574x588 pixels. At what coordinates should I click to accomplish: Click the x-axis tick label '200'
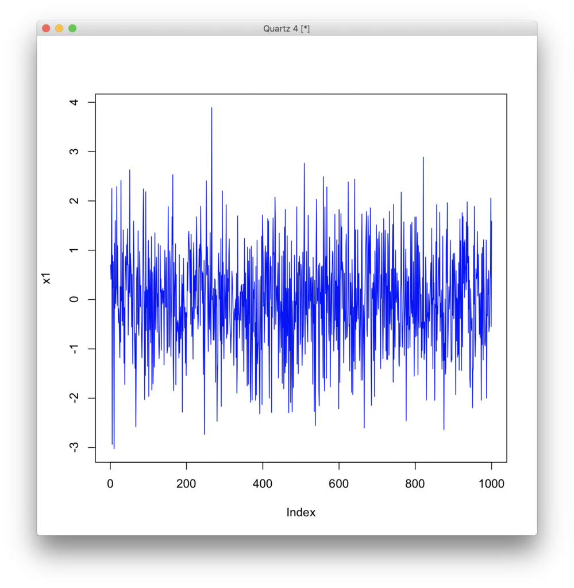(x=186, y=483)
